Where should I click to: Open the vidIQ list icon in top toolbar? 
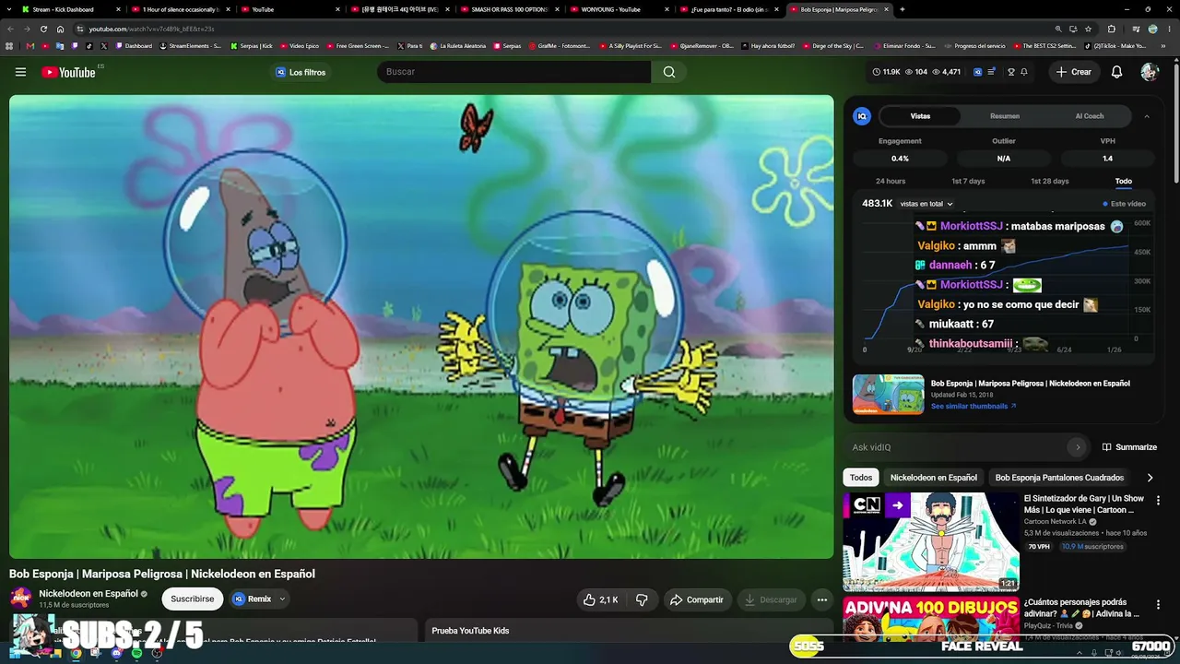tap(991, 72)
